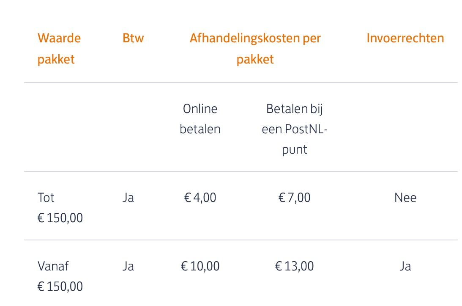Click € 150,00 amount in the Tot row
Image resolution: width=462 pixels, height=306 pixels.
[60, 218]
